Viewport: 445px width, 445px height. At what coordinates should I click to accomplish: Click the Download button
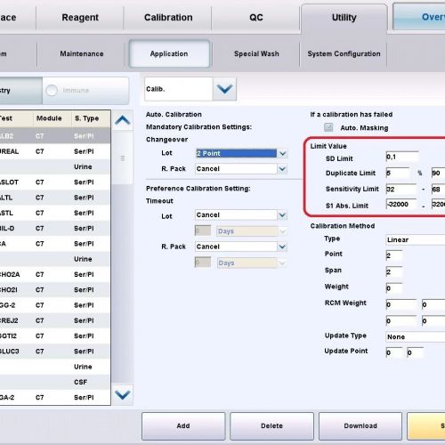pyautogui.click(x=360, y=425)
